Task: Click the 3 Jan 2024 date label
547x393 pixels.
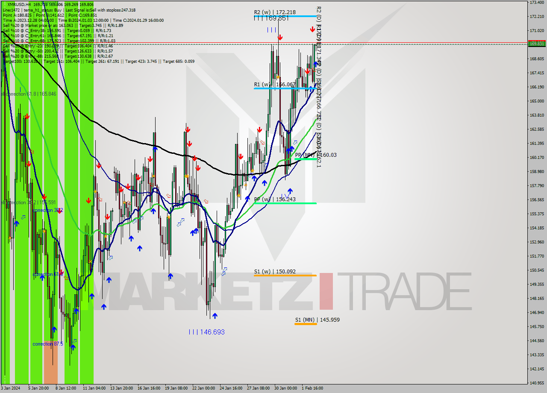Action: point(10,388)
